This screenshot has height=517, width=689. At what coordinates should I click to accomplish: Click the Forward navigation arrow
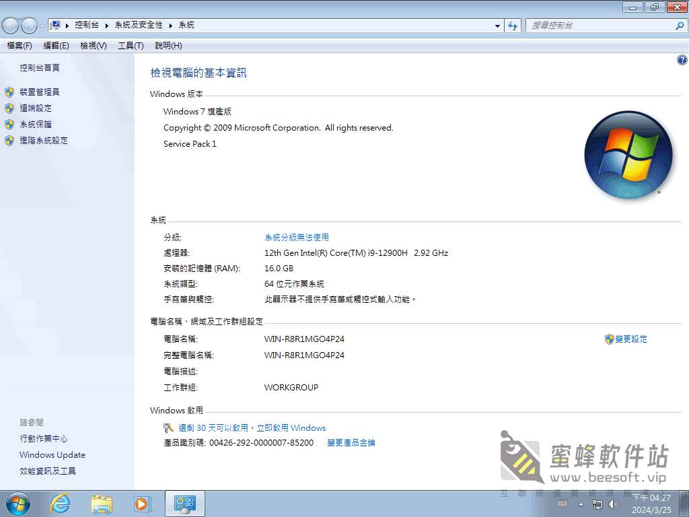point(29,26)
